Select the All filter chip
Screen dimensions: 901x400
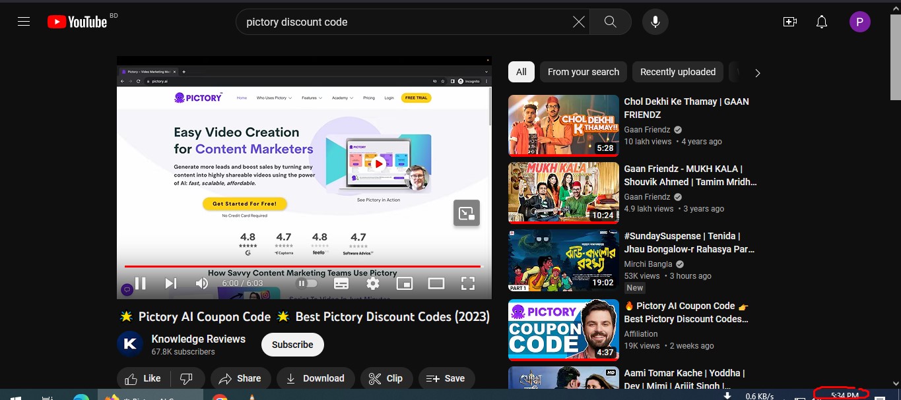(x=521, y=72)
